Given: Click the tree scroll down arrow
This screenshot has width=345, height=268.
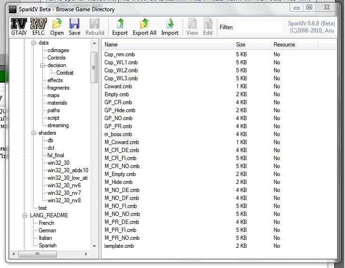Looking at the screenshot, I should pyautogui.click(x=94, y=246).
